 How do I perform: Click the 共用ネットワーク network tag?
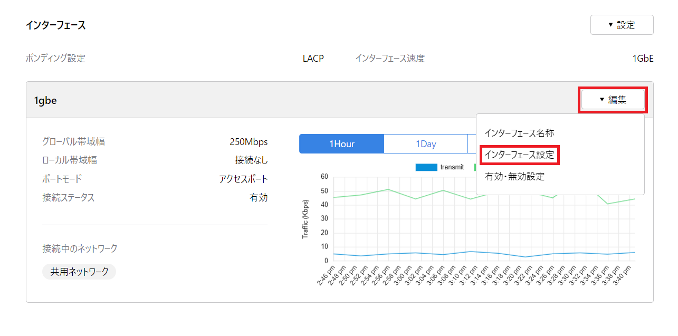click(x=79, y=272)
